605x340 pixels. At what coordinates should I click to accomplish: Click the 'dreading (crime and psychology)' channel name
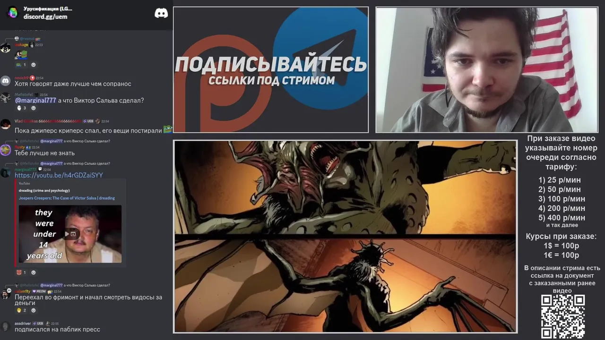[x=44, y=191]
